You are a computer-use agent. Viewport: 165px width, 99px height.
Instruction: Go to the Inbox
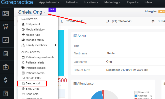(x=148, y=2)
